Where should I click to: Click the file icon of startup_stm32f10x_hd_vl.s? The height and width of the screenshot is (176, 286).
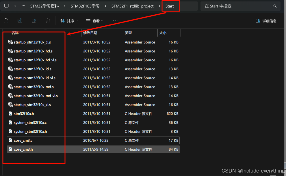(x=10, y=60)
